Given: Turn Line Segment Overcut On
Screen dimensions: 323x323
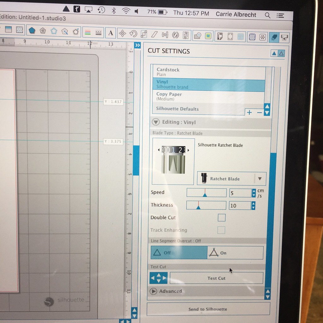Looking at the screenshot, I should click(235, 253).
